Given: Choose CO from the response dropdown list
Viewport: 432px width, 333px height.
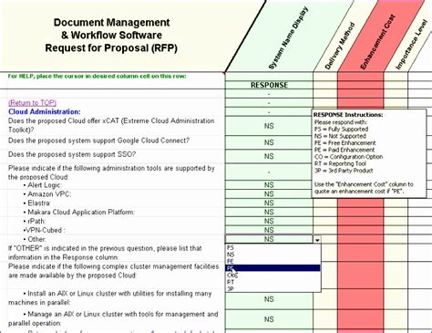Looking at the screenshot, I should click(x=273, y=275).
